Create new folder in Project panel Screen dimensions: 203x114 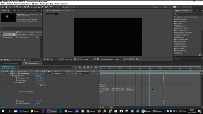click(x=5, y=60)
